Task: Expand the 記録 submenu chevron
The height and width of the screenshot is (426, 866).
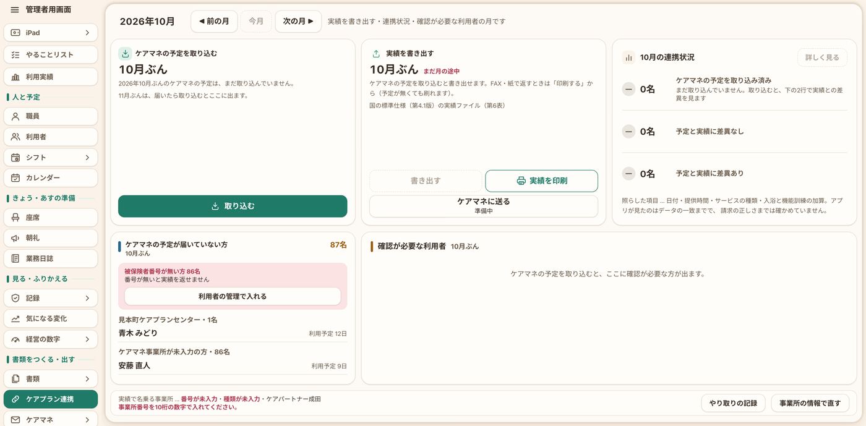Action: pyautogui.click(x=87, y=298)
